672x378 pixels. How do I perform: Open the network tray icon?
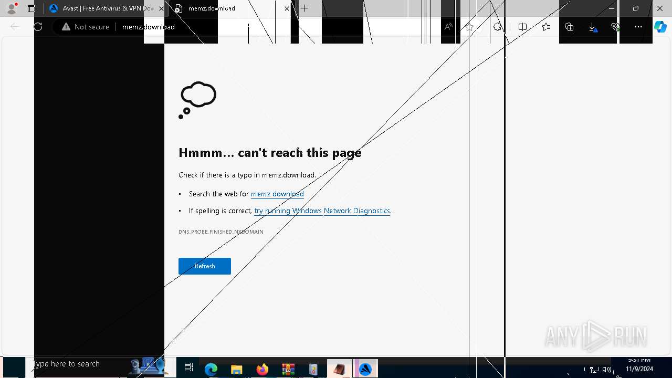594,370
